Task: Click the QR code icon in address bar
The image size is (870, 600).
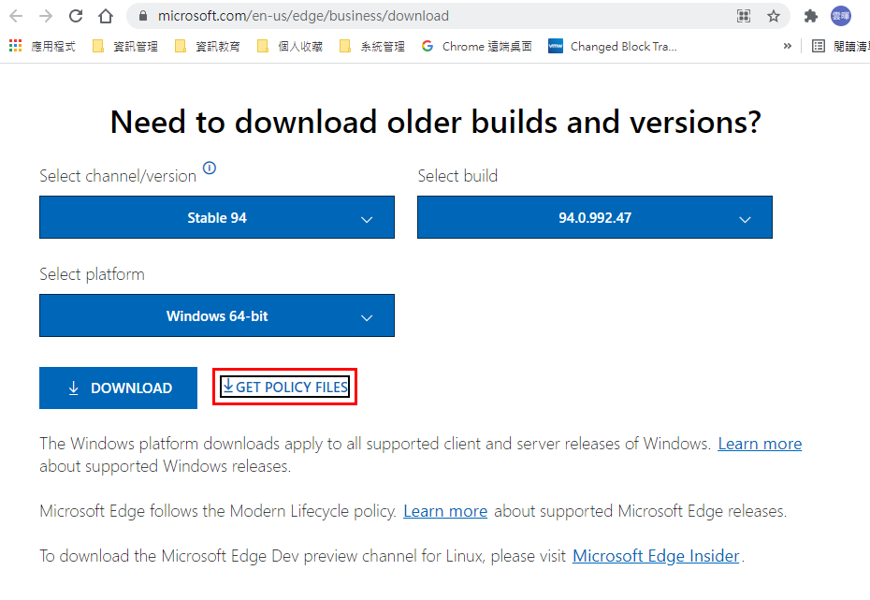Action: tap(744, 16)
